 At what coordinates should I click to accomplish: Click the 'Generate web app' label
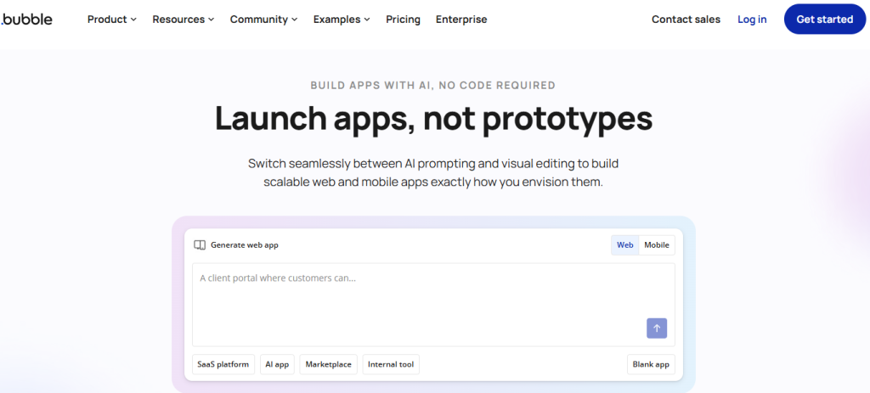245,245
